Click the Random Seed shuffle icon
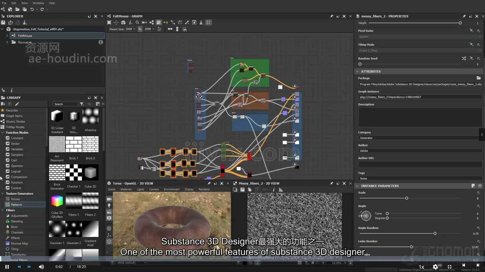Viewport: 485px width, 272px height. 464,58
